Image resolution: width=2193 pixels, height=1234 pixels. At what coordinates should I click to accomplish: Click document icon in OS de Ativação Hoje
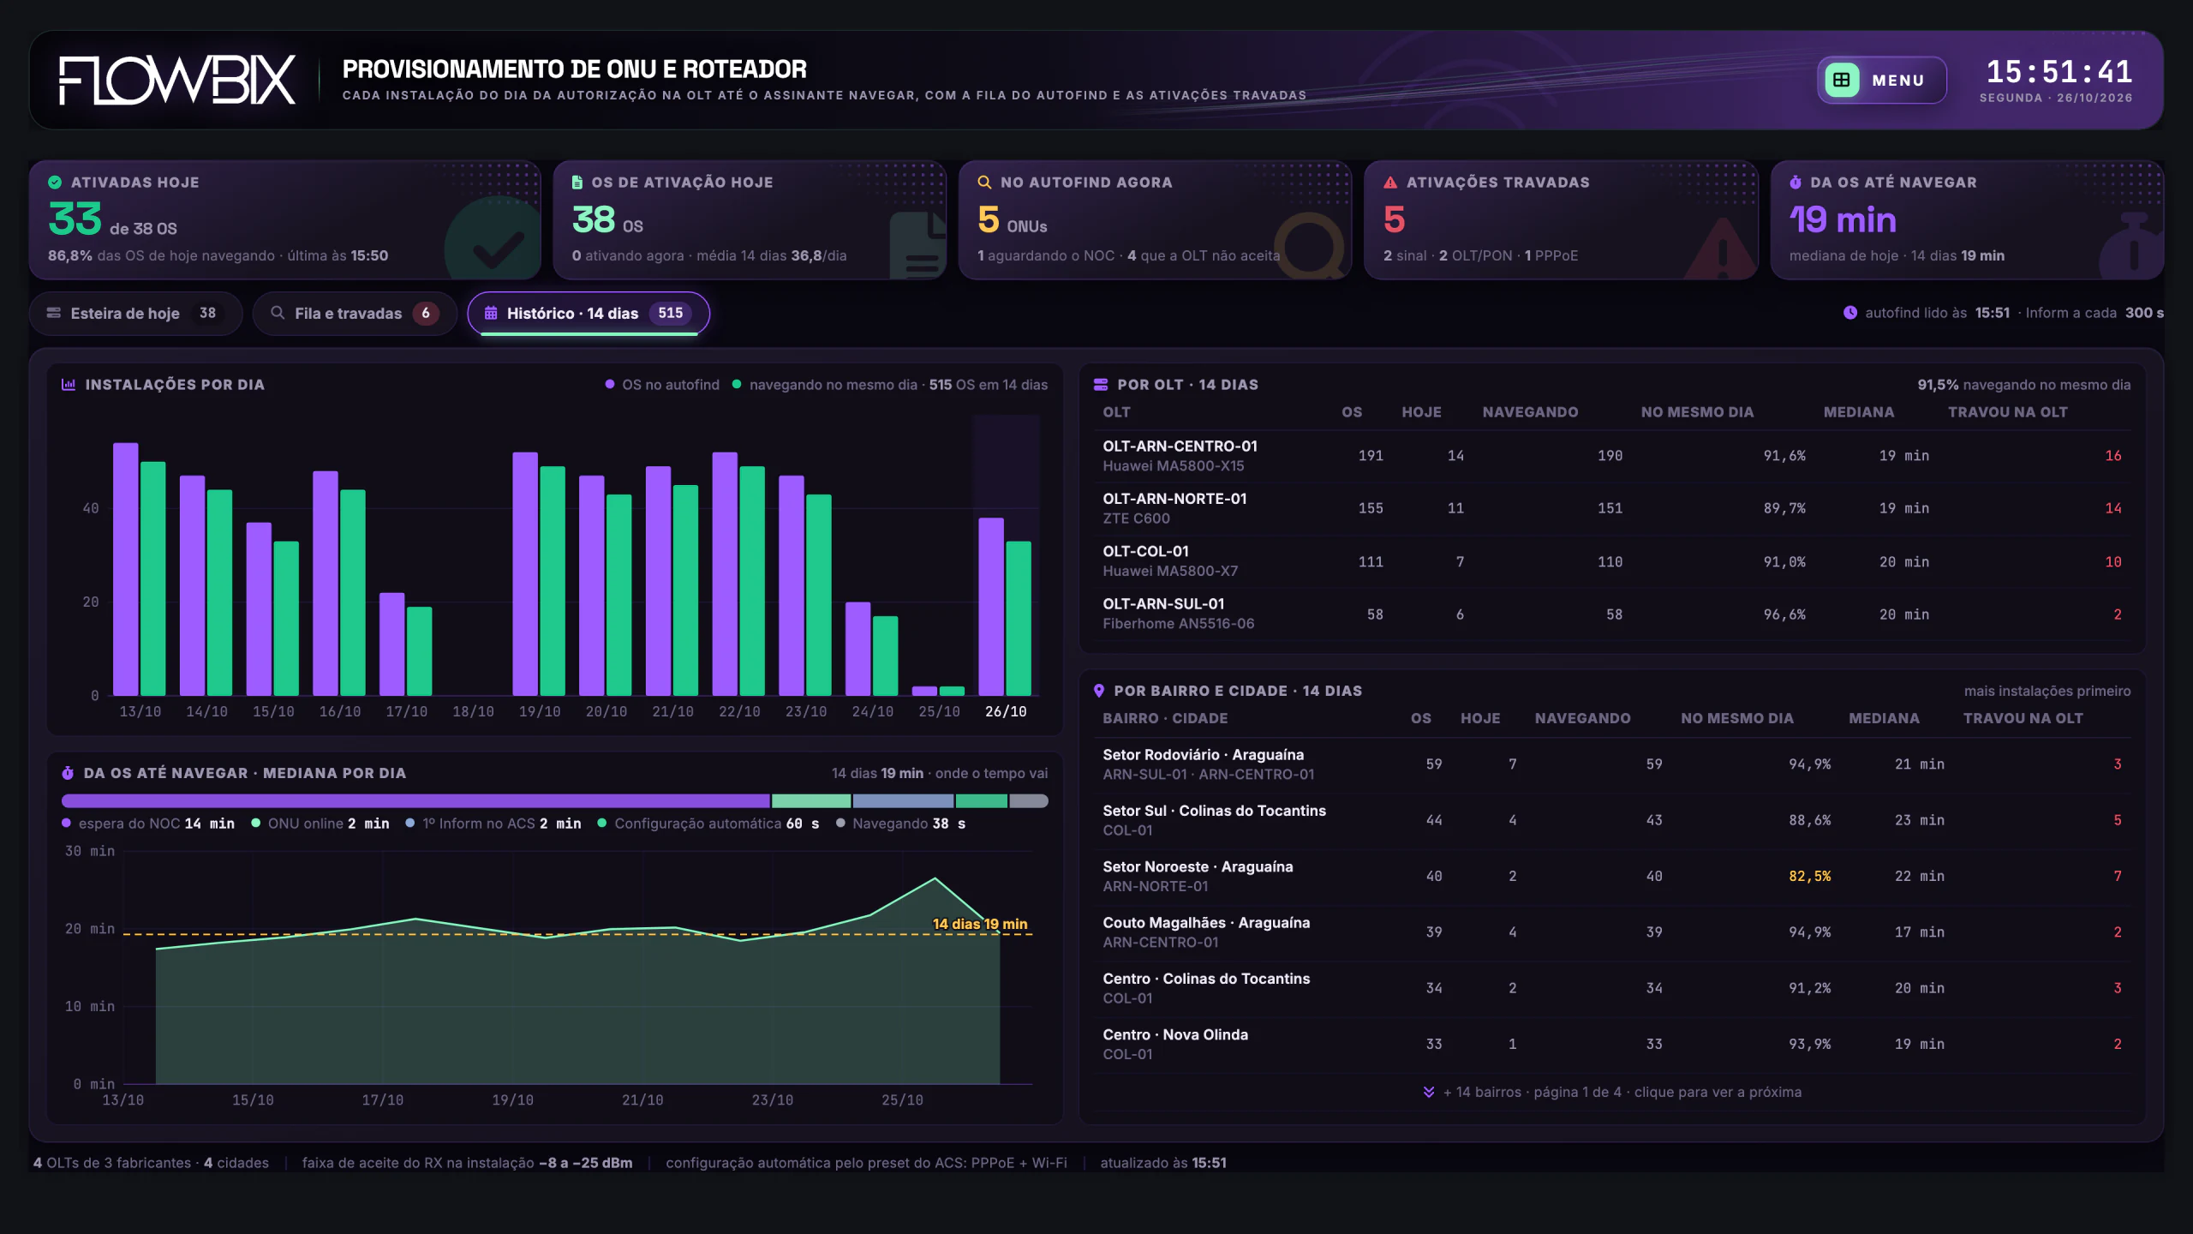click(577, 183)
